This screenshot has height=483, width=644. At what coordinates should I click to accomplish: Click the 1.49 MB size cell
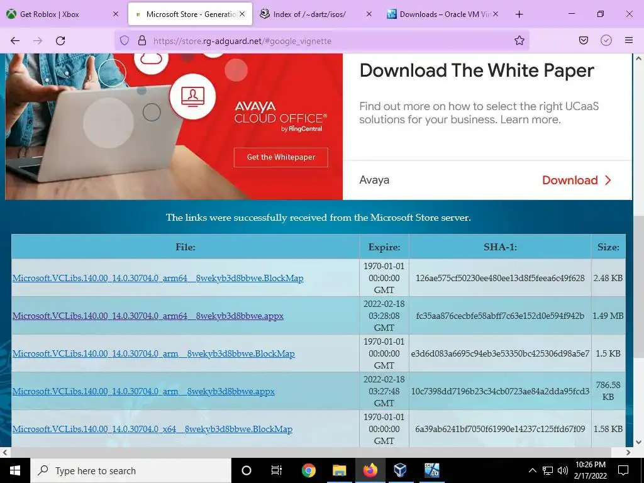[x=608, y=316]
